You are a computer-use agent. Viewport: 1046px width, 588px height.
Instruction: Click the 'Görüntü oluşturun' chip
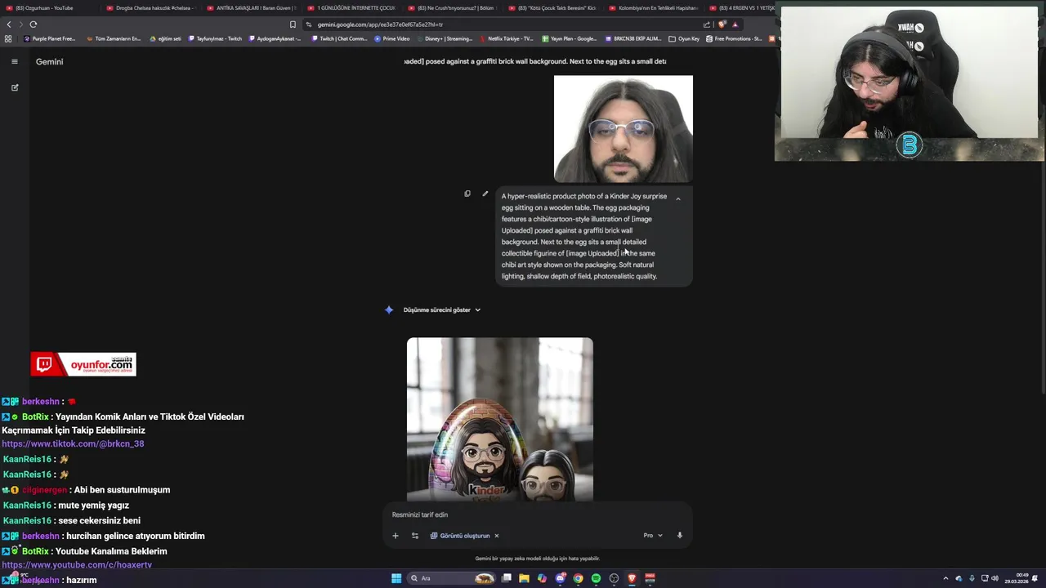pyautogui.click(x=460, y=536)
